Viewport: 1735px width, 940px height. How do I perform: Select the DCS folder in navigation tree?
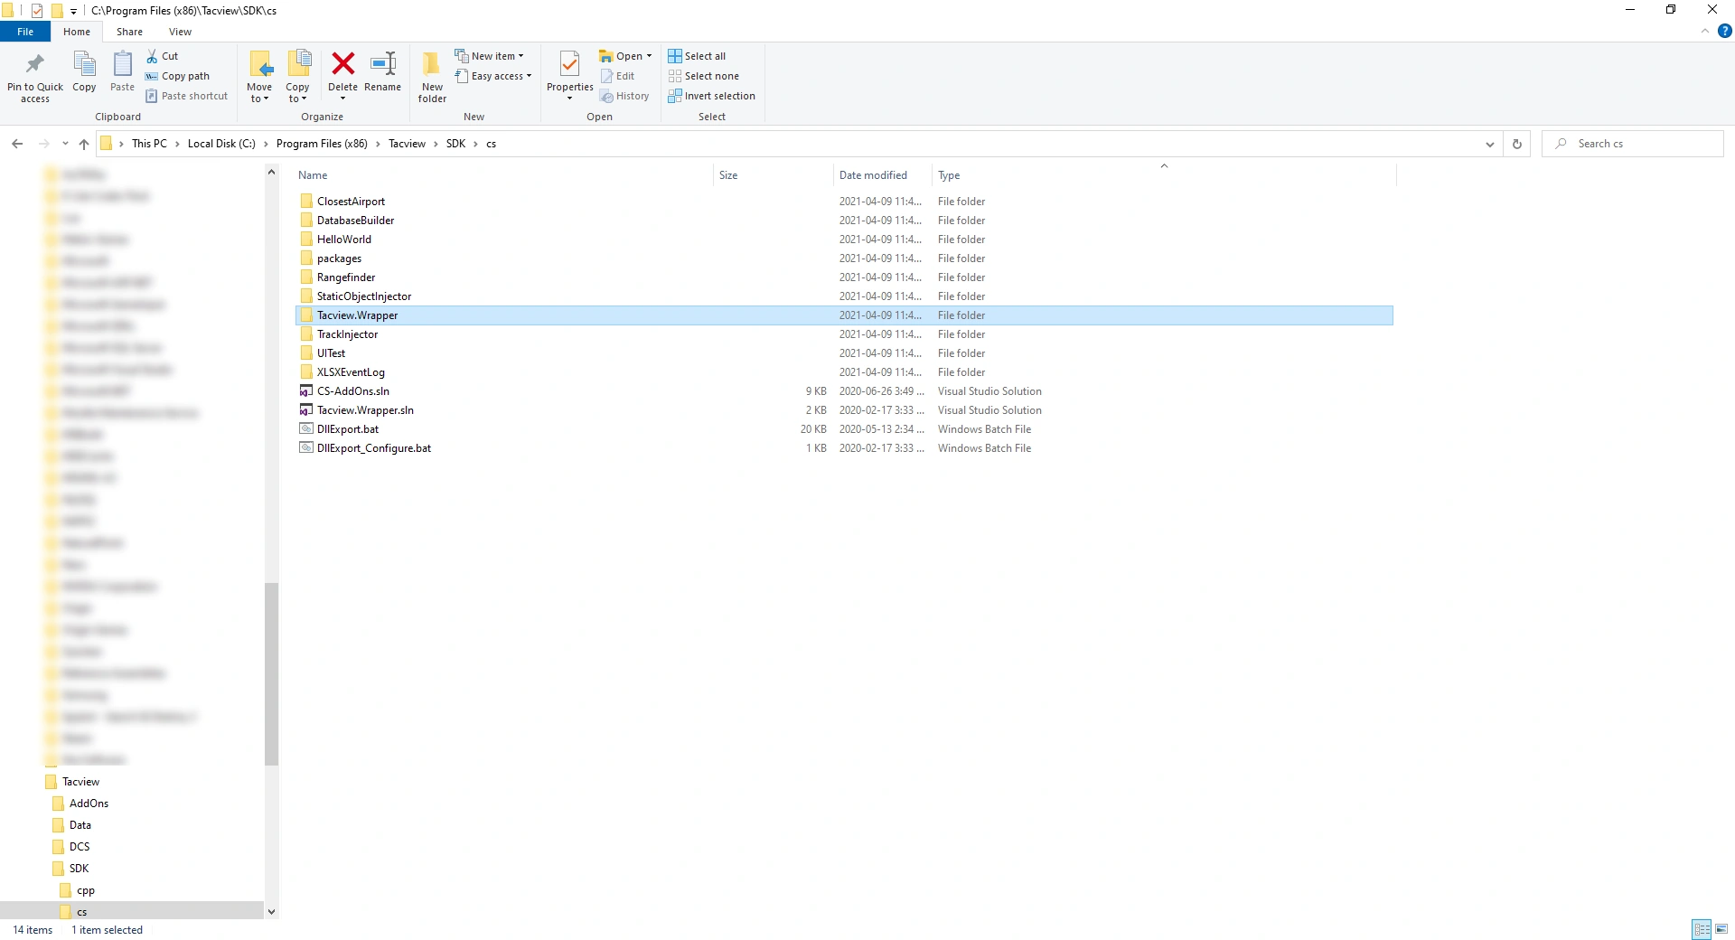pos(80,847)
